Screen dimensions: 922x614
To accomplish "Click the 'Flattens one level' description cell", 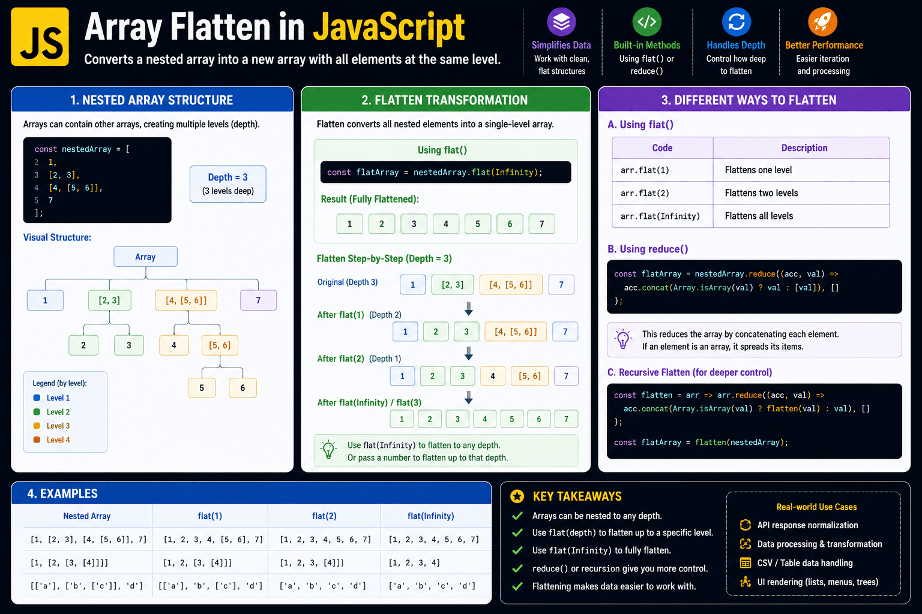I will [x=801, y=170].
